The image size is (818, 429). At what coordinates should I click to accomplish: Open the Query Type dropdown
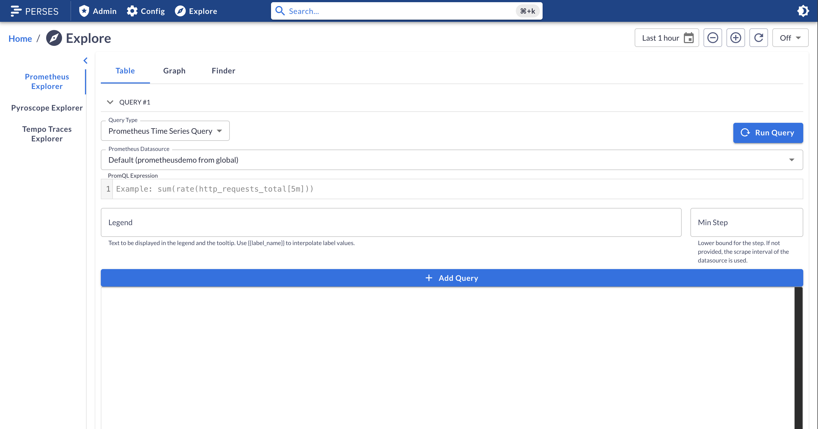coord(165,131)
